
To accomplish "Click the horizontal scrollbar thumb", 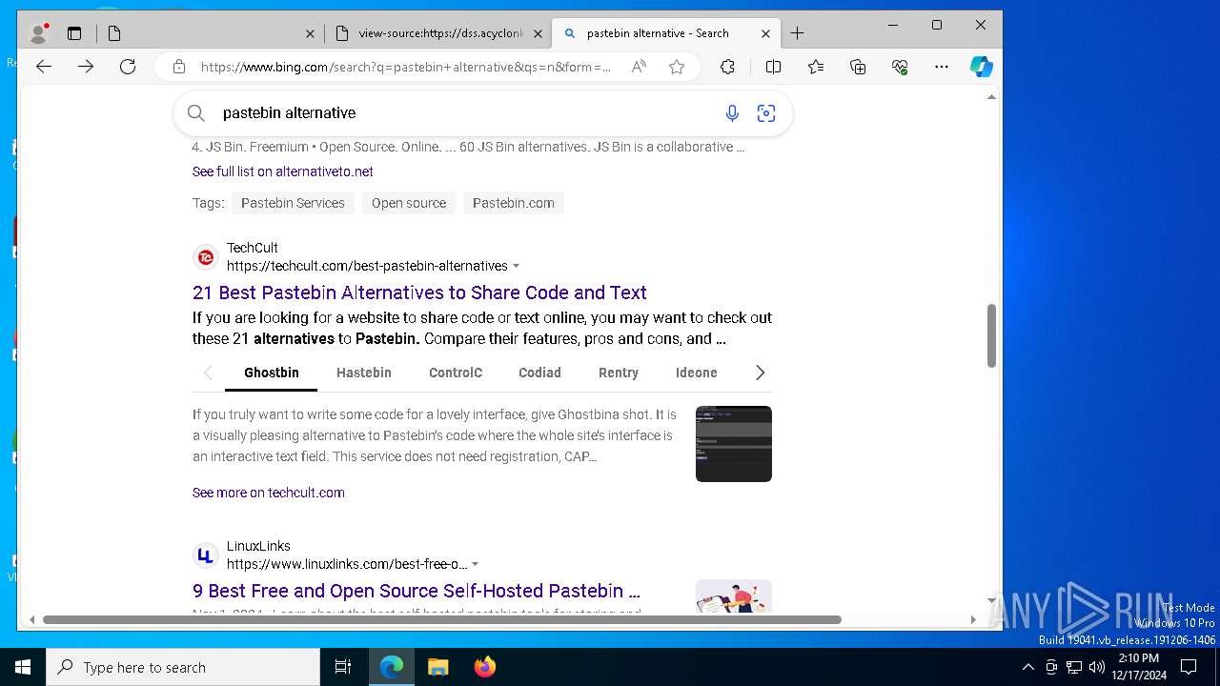I will click(x=441, y=619).
